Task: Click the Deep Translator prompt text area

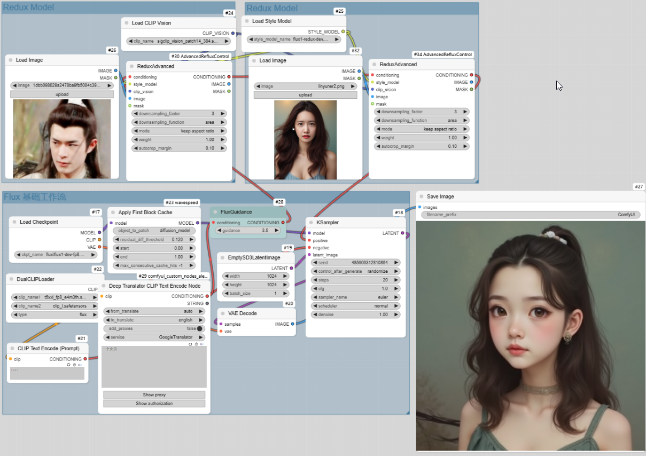Action: pyautogui.click(x=154, y=367)
